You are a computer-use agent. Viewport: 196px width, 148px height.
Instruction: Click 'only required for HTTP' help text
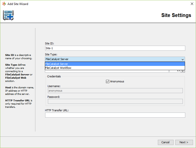18,104
